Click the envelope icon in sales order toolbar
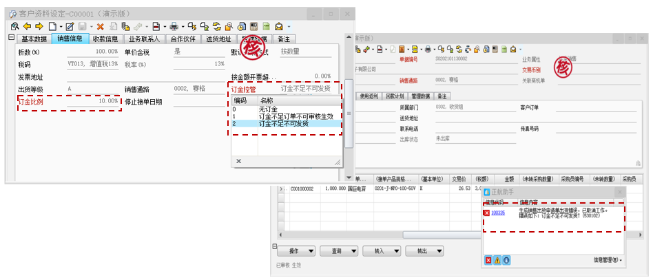The image size is (653, 280). pos(513,49)
